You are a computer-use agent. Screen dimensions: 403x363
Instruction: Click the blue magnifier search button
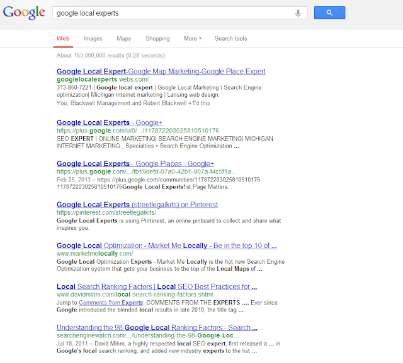329,13
